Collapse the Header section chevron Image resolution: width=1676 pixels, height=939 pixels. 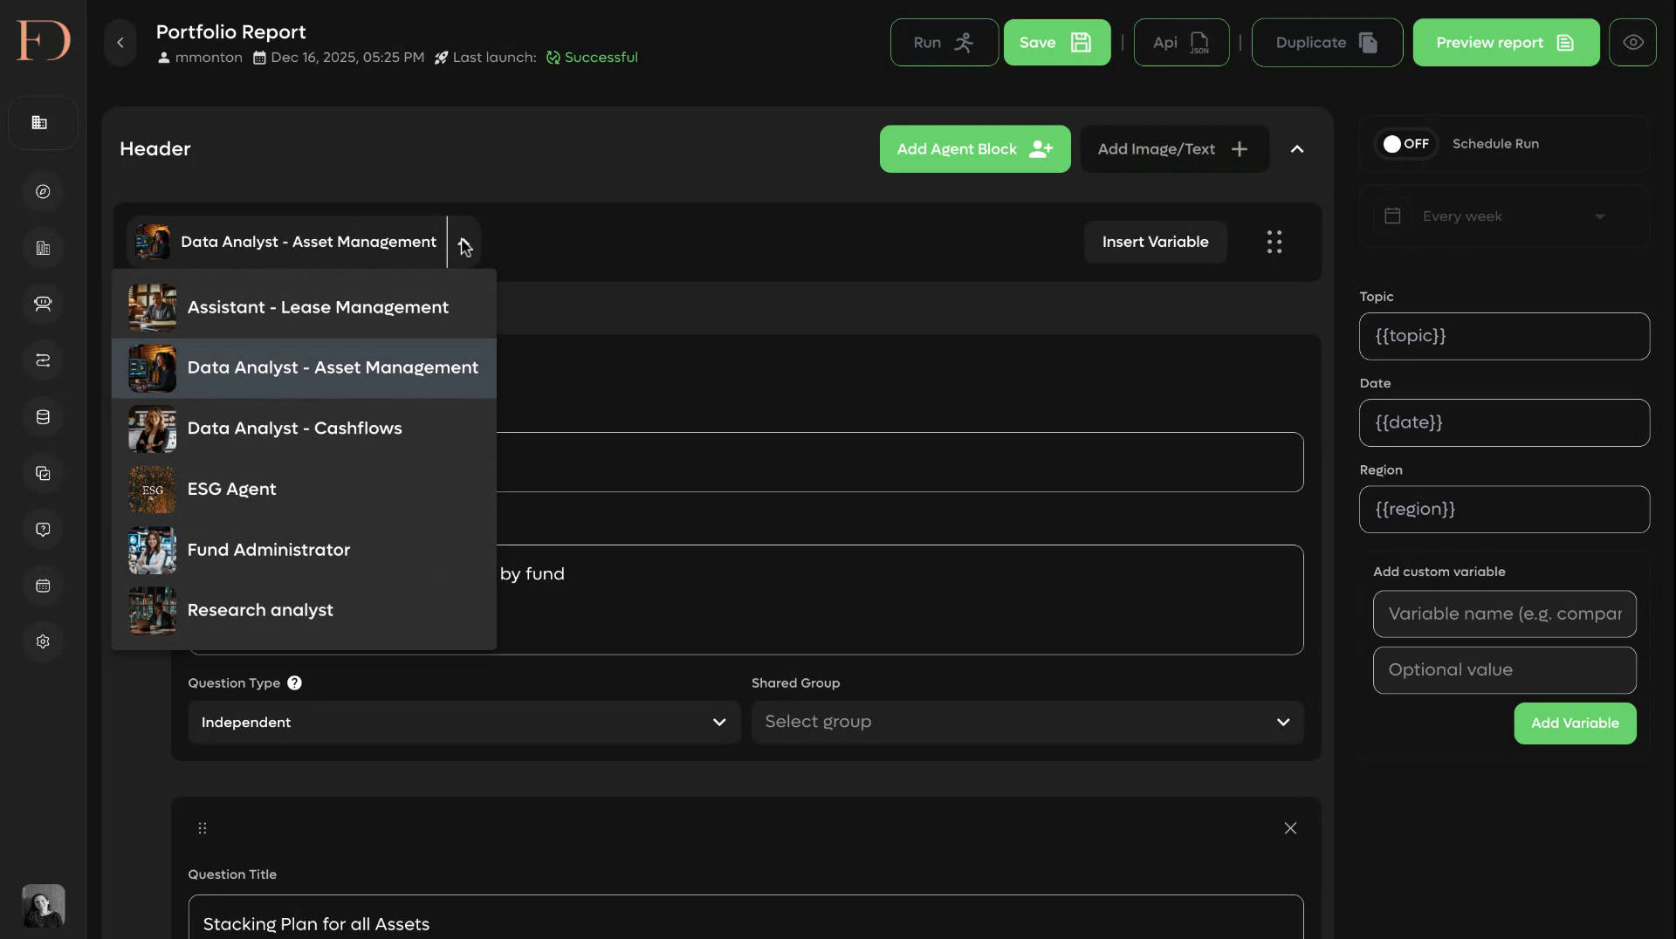[x=1297, y=149]
